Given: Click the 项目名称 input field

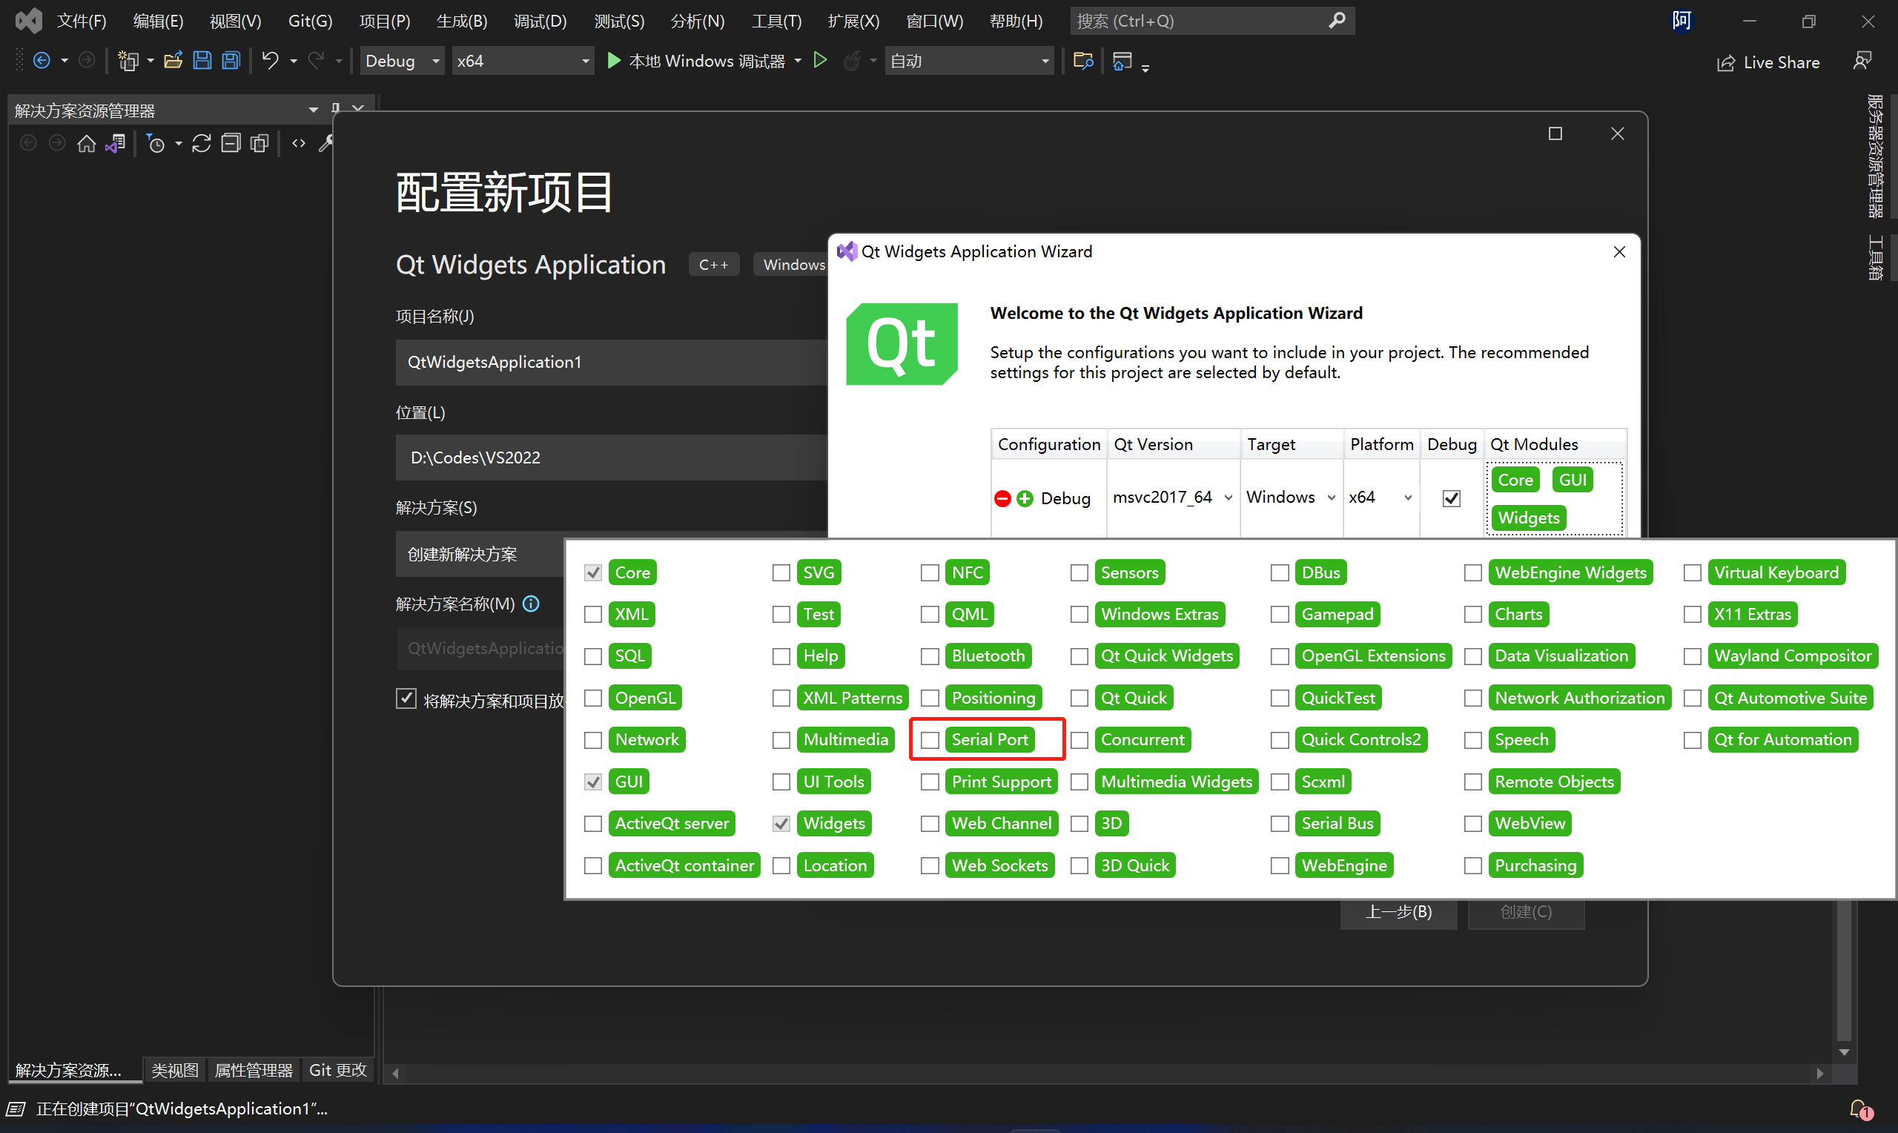Looking at the screenshot, I should (612, 362).
